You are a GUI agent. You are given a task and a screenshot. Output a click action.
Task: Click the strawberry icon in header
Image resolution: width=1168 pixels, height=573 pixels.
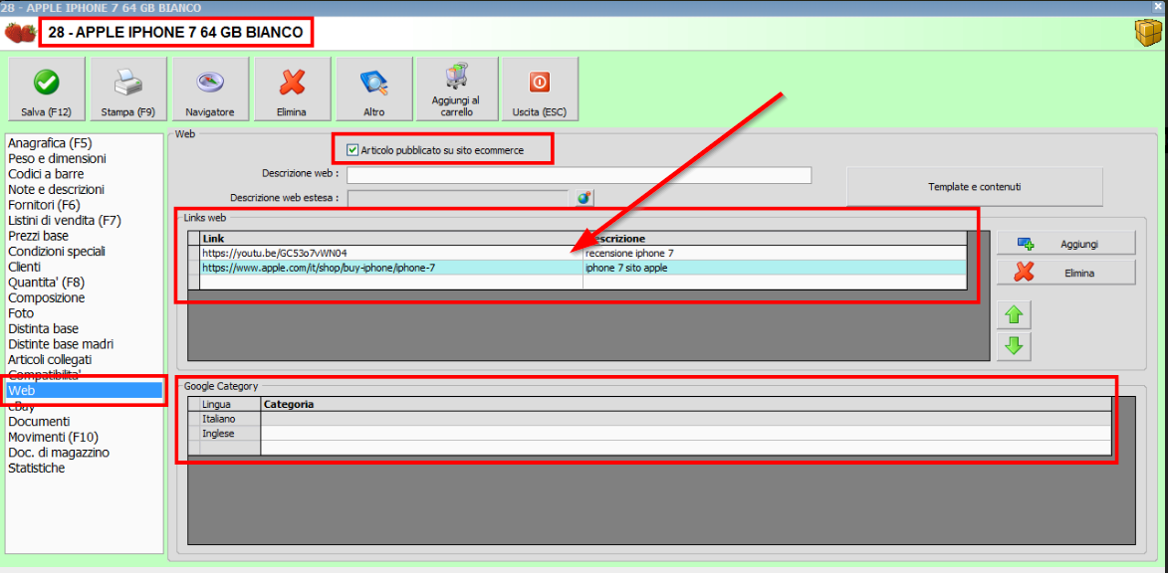tap(20, 33)
